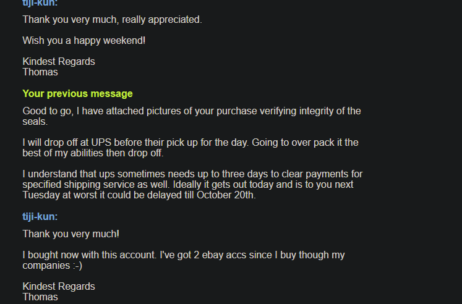
Task: Select the short "Thank you very much!" line
Action: coord(71,234)
